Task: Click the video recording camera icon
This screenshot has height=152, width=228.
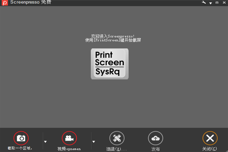Action: (69, 138)
